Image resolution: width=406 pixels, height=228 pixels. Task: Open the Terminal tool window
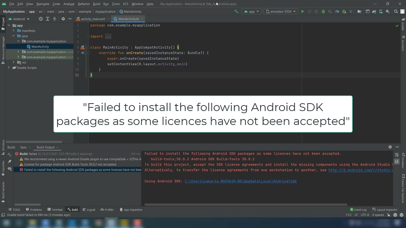tap(55, 210)
